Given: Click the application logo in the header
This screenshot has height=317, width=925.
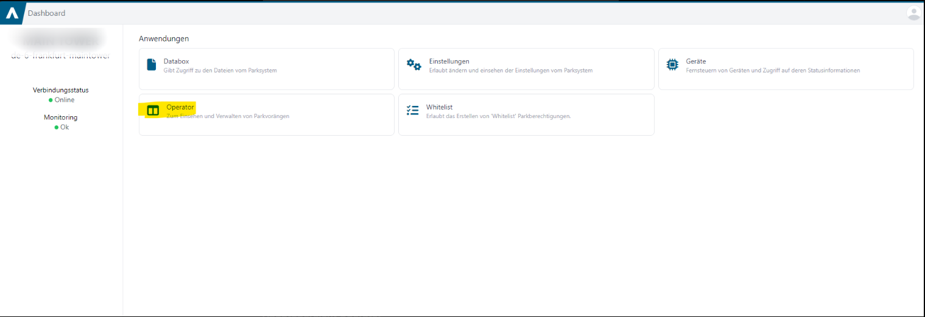Looking at the screenshot, I should pos(12,13).
